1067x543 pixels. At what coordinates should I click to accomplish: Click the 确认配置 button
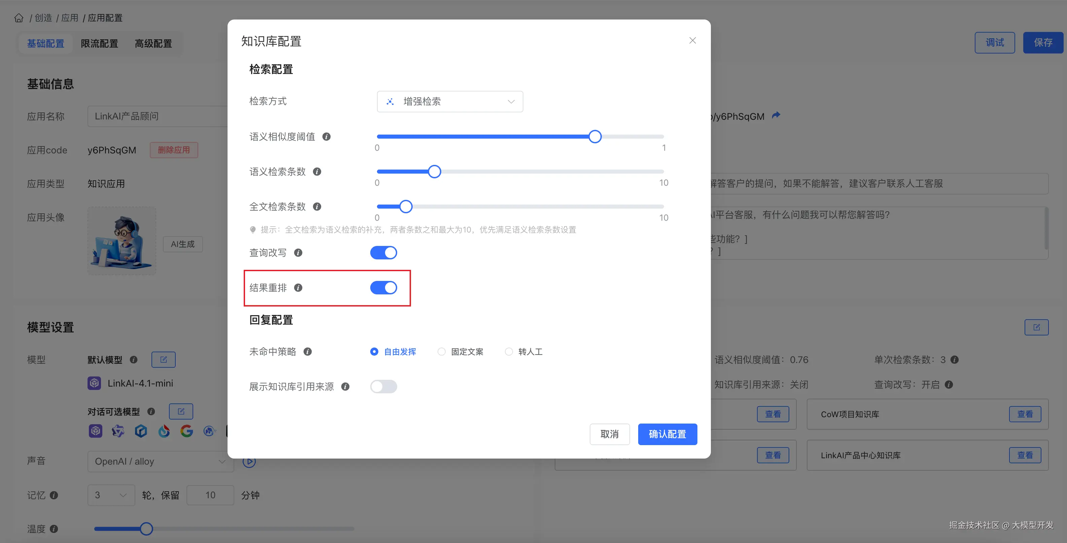tap(667, 434)
